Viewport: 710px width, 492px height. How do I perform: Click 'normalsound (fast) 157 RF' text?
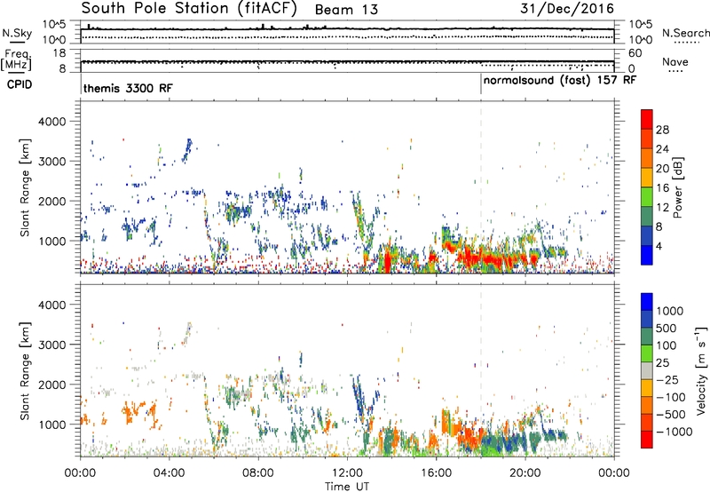coord(560,80)
